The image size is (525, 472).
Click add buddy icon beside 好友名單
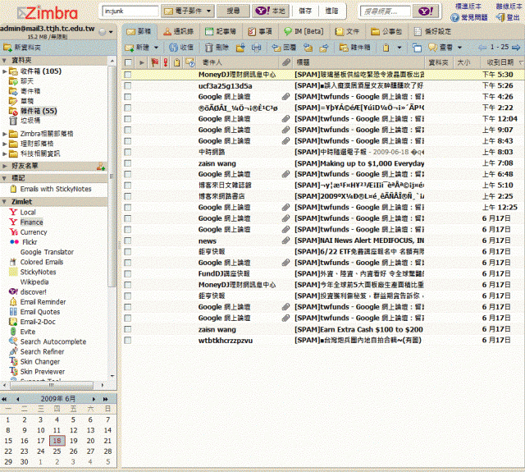tap(101, 166)
